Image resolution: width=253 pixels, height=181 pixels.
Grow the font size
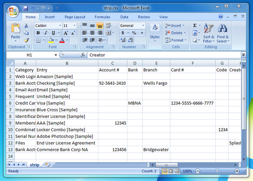pos(66,33)
